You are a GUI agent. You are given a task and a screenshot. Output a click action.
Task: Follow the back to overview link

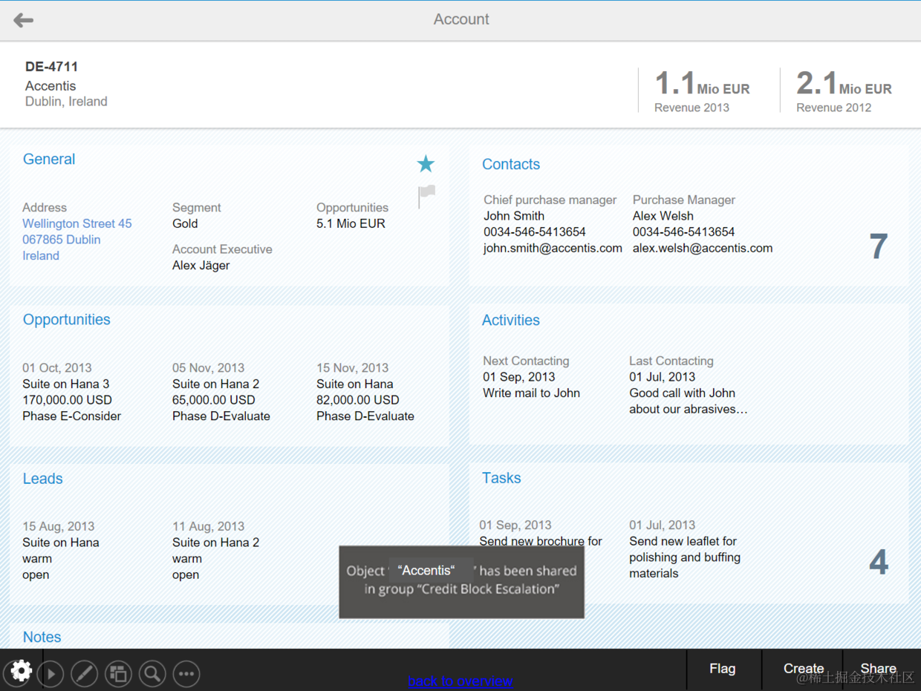(461, 681)
